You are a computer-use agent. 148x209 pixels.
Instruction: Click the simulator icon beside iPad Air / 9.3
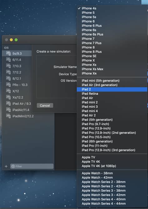pos(8,103)
